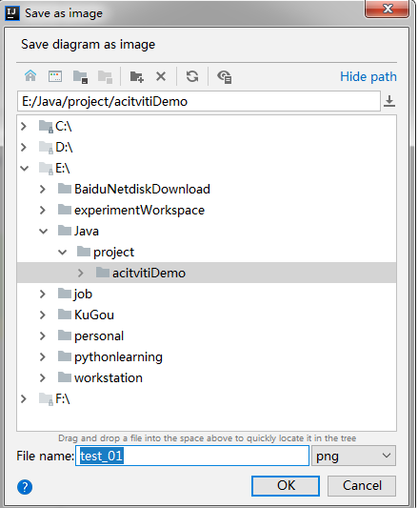The width and height of the screenshot is (418, 508).
Task: Expand the acitvitiDemo folder
Action: pyautogui.click(x=81, y=274)
